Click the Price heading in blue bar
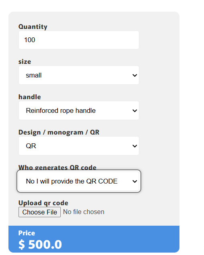The width and height of the screenshot is (204, 255). [x=27, y=233]
